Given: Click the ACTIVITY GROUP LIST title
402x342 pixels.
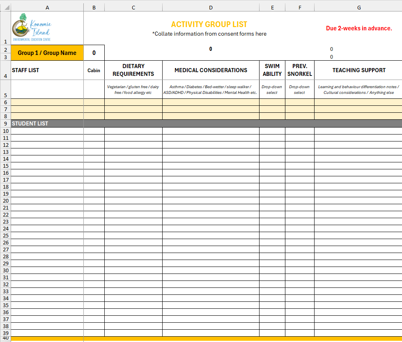Looking at the screenshot, I should click(209, 25).
